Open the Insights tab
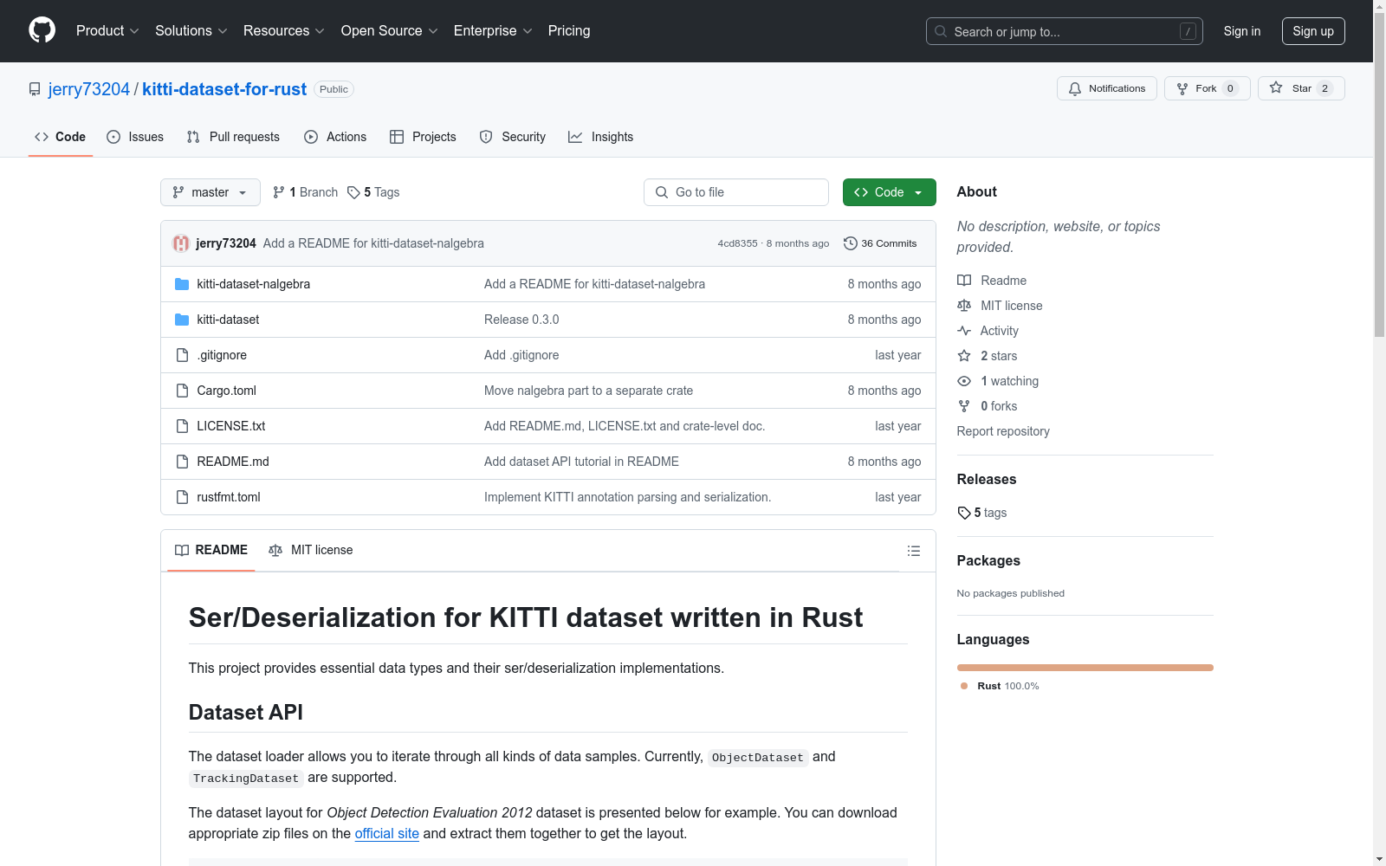Image resolution: width=1386 pixels, height=866 pixels. click(600, 137)
